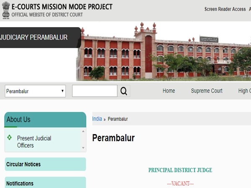This screenshot has height=188, width=251.
Task: Click the India breadcrumb link
Action: pos(97,119)
